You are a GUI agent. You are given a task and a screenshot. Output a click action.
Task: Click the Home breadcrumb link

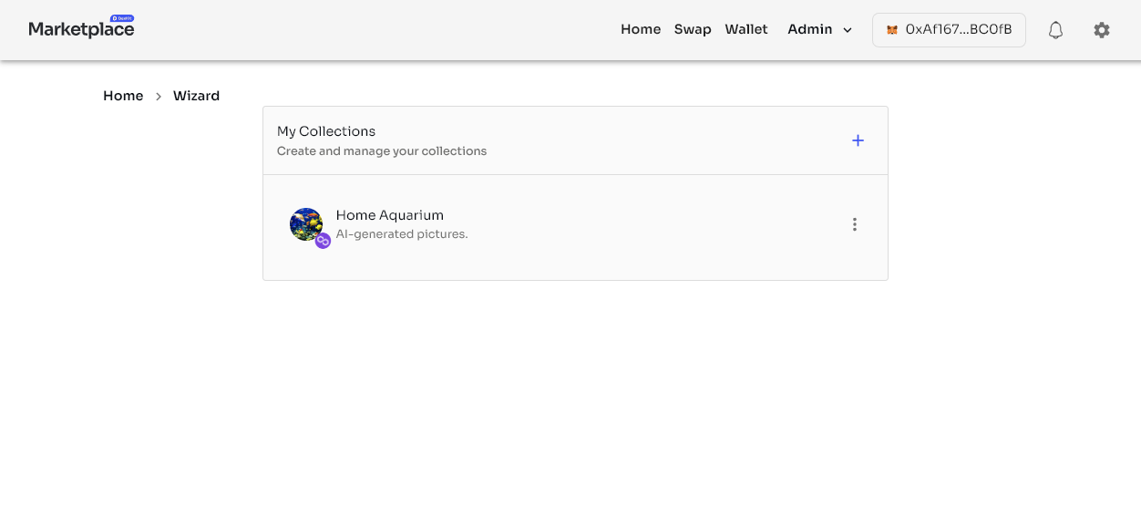click(123, 96)
